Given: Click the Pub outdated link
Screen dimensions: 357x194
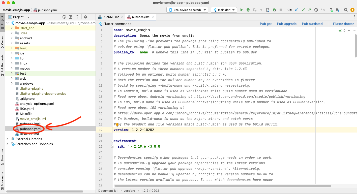Looking at the screenshot, I should pyautogui.click(x=312, y=24).
